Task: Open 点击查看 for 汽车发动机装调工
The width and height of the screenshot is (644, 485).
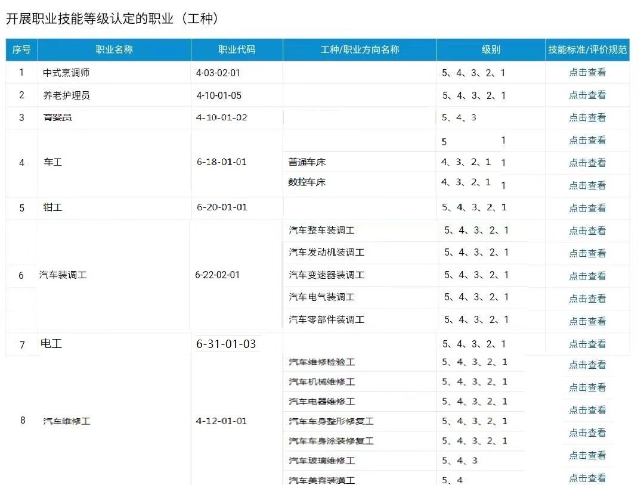Action: pos(588,253)
